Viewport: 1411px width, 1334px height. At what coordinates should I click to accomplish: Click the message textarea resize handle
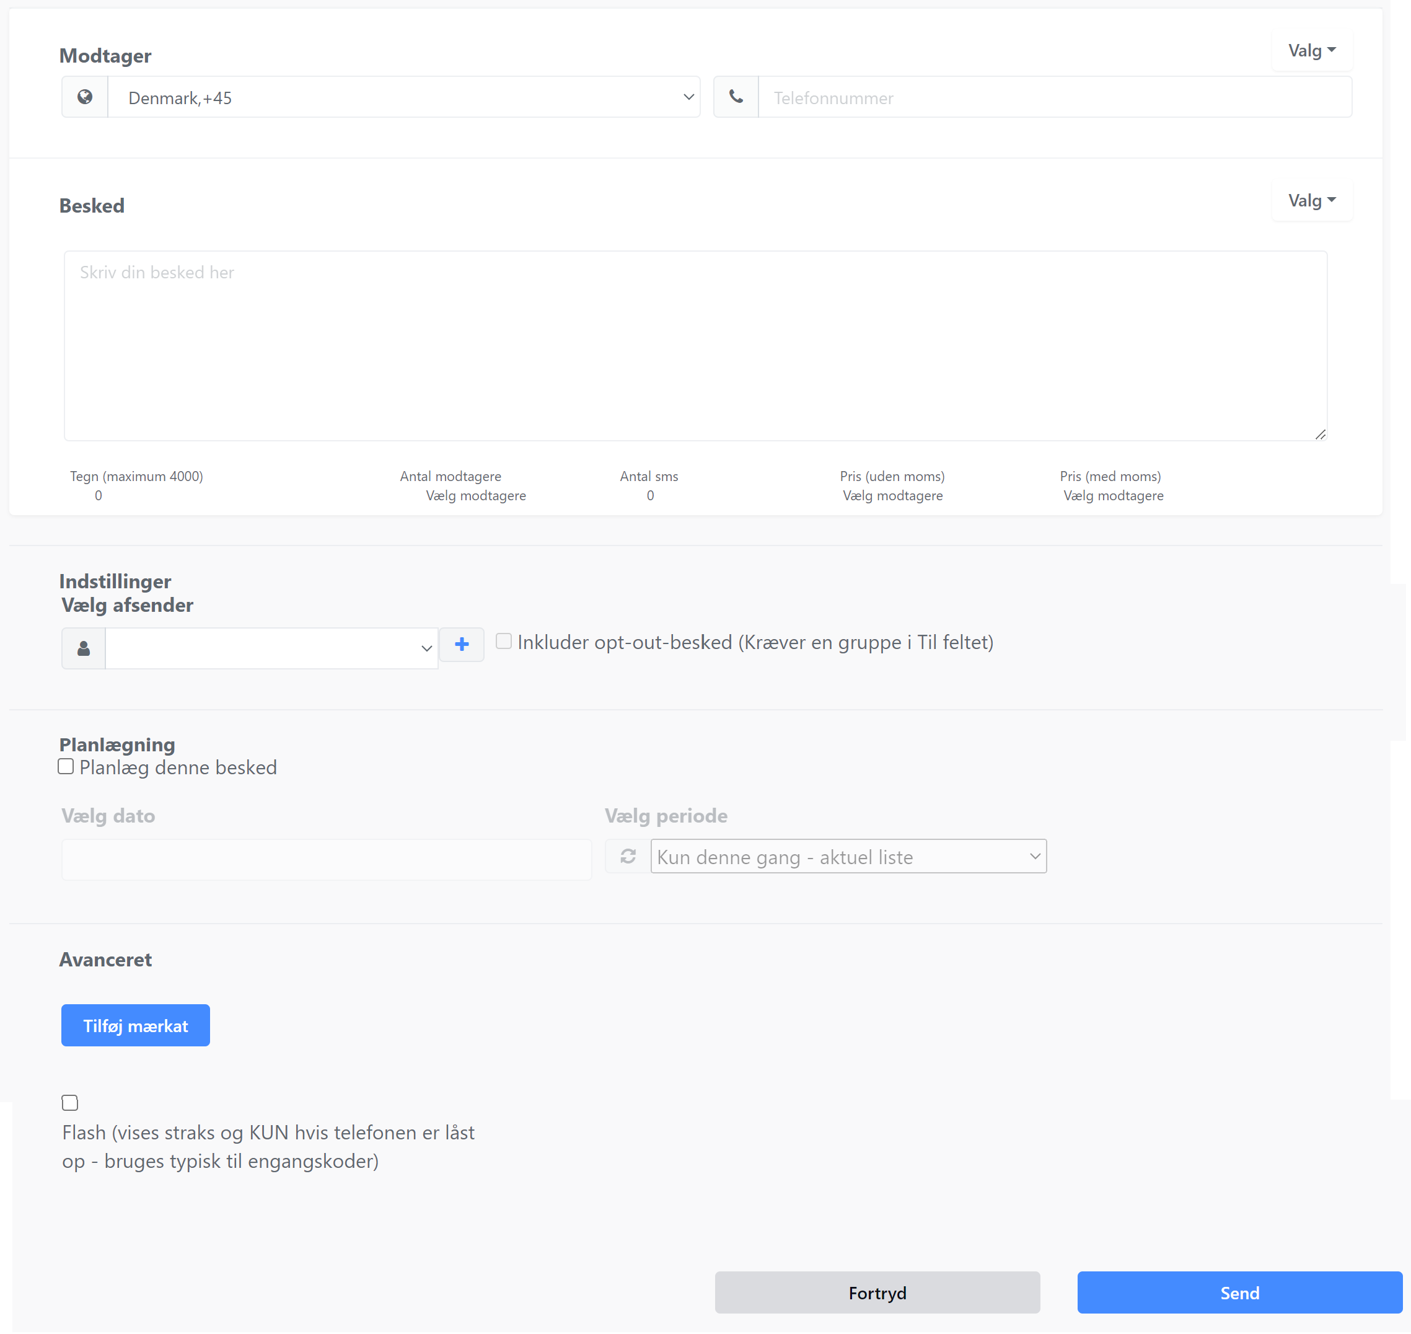[x=1320, y=434]
